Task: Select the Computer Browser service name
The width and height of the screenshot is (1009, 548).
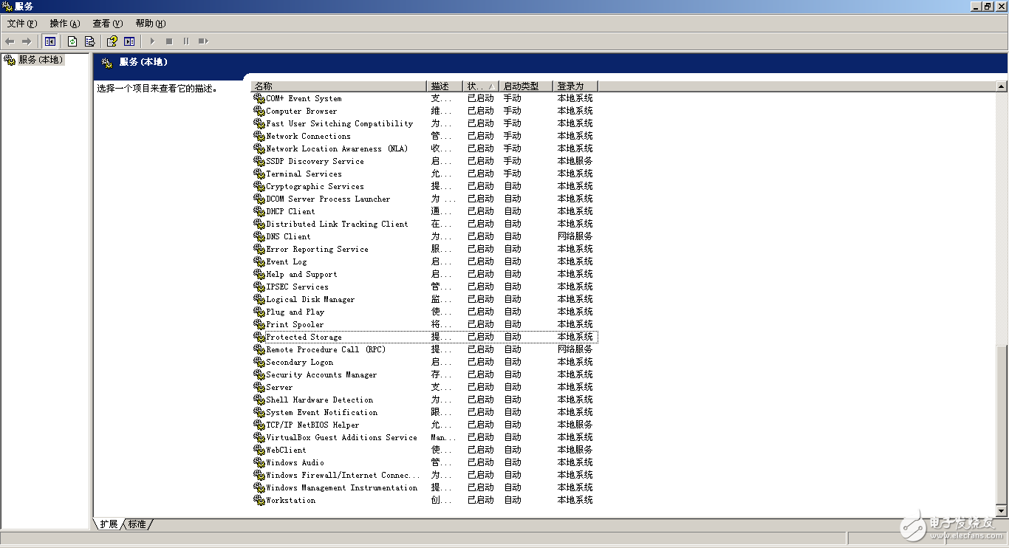Action: point(301,111)
